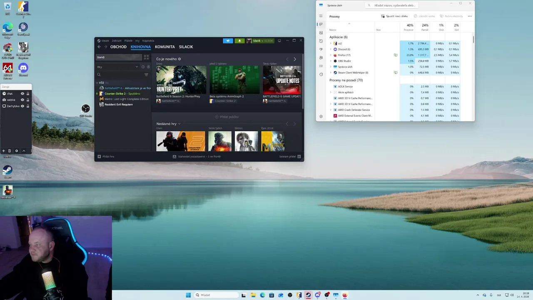The height and width of the screenshot is (300, 533).
Task: Expand Discord (6) process group
Action: click(331, 49)
